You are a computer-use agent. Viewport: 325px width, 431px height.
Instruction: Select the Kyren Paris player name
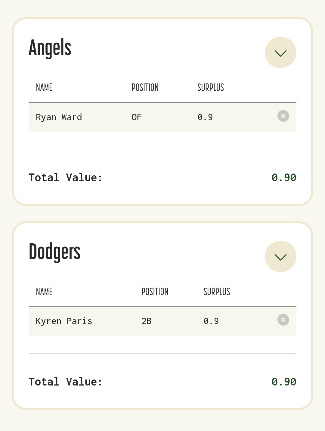pos(64,321)
